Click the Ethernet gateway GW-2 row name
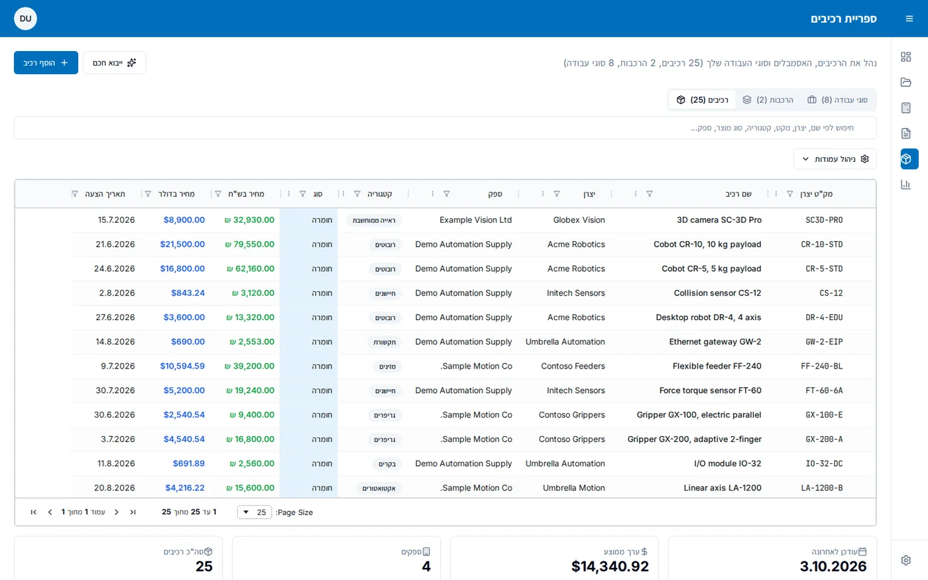The width and height of the screenshot is (928, 580). (715, 342)
